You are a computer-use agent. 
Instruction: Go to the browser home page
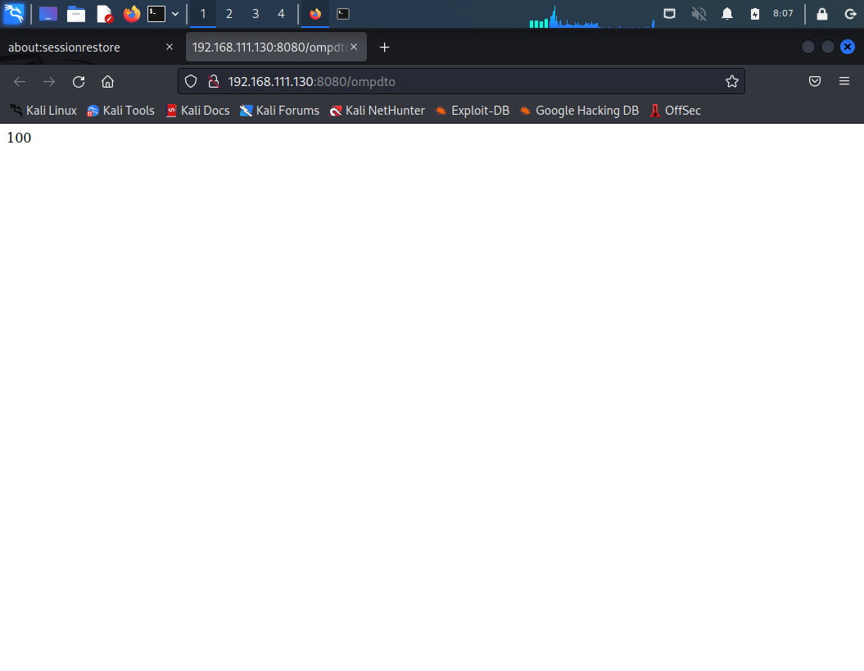(x=107, y=81)
